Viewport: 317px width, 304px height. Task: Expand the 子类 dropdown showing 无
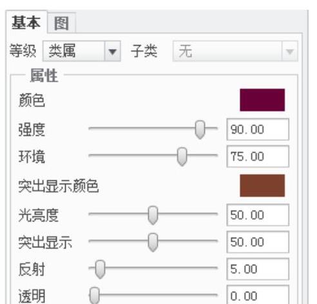click(x=235, y=52)
